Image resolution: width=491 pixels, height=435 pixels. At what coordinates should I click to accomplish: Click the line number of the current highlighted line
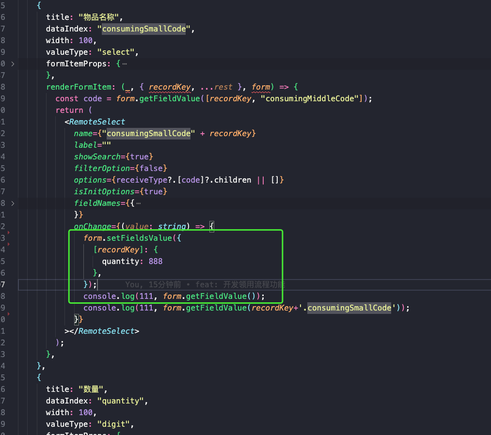click(x=4, y=284)
